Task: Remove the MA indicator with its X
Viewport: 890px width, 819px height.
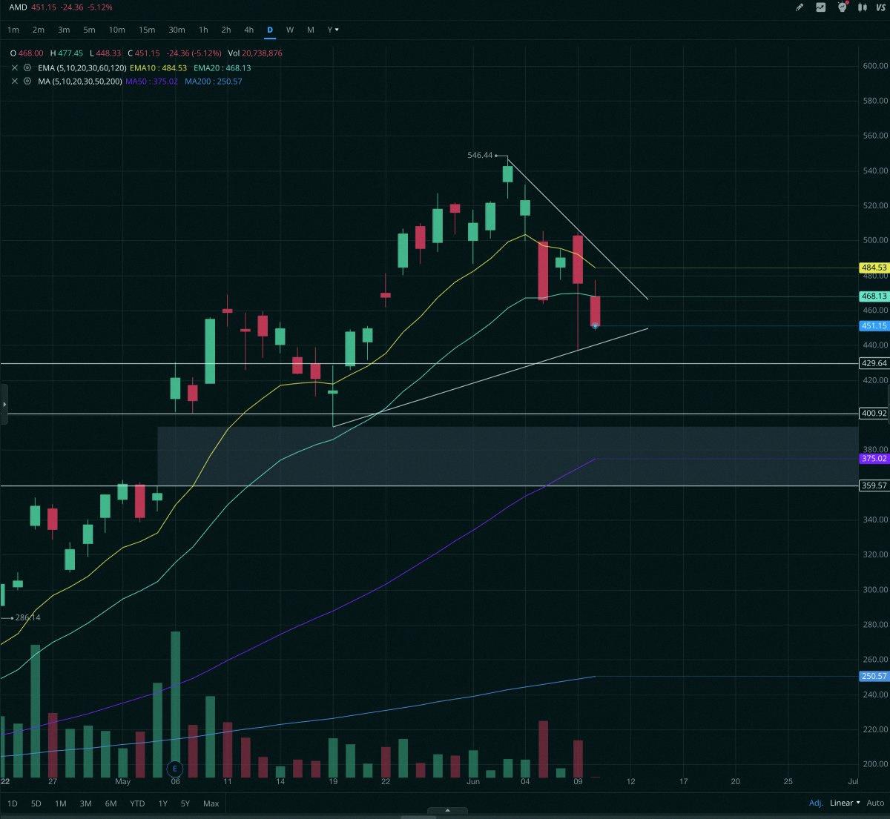Action: click(15, 81)
